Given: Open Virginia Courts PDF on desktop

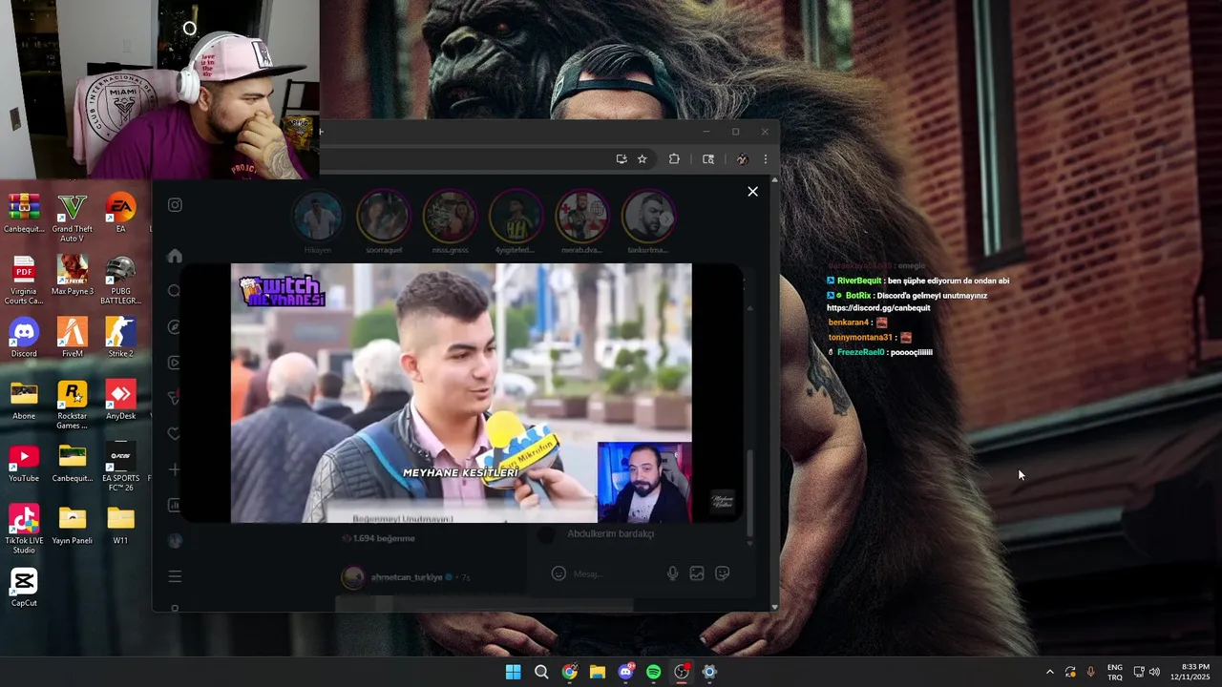Looking at the screenshot, I should [x=24, y=281].
